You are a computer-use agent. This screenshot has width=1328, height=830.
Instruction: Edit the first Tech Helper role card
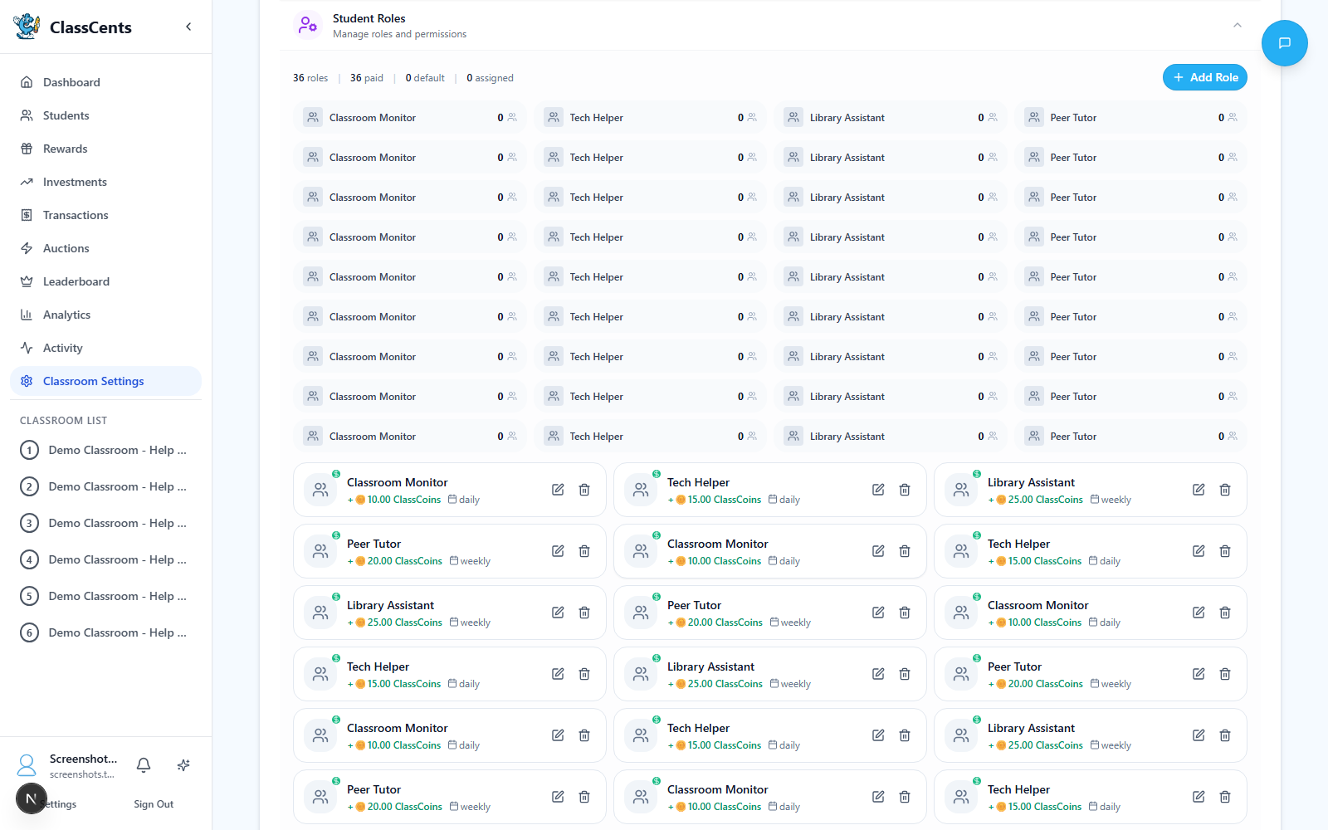tap(878, 490)
